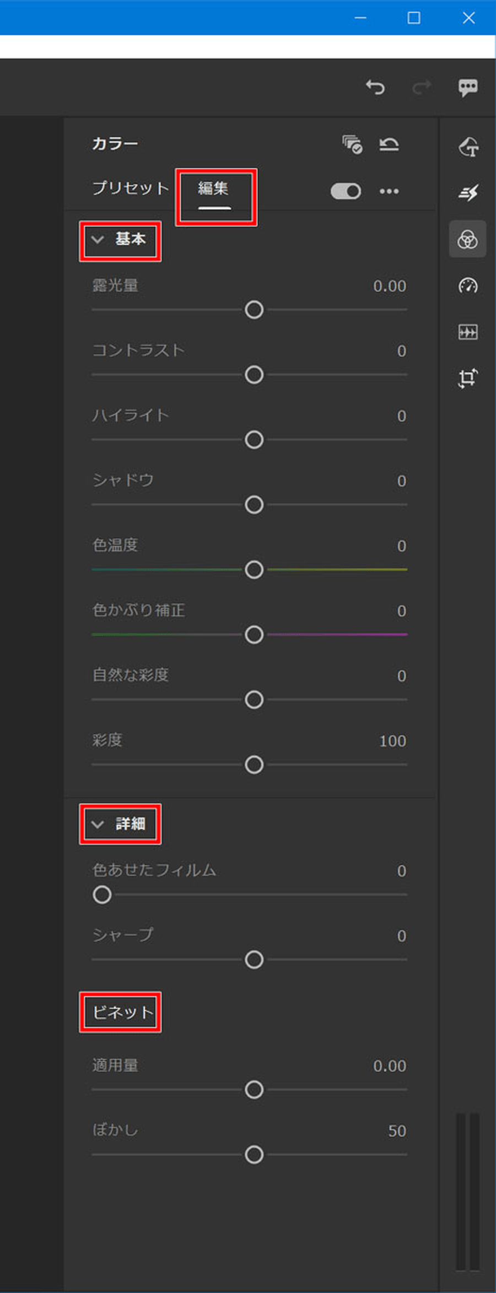The image size is (496, 1293).
Task: Click the カラー panel title
Action: click(x=115, y=144)
